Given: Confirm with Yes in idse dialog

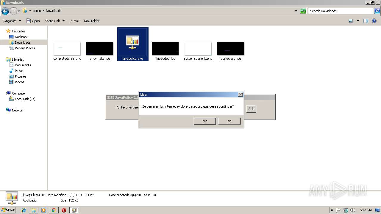Looking at the screenshot, I should click(x=205, y=121).
